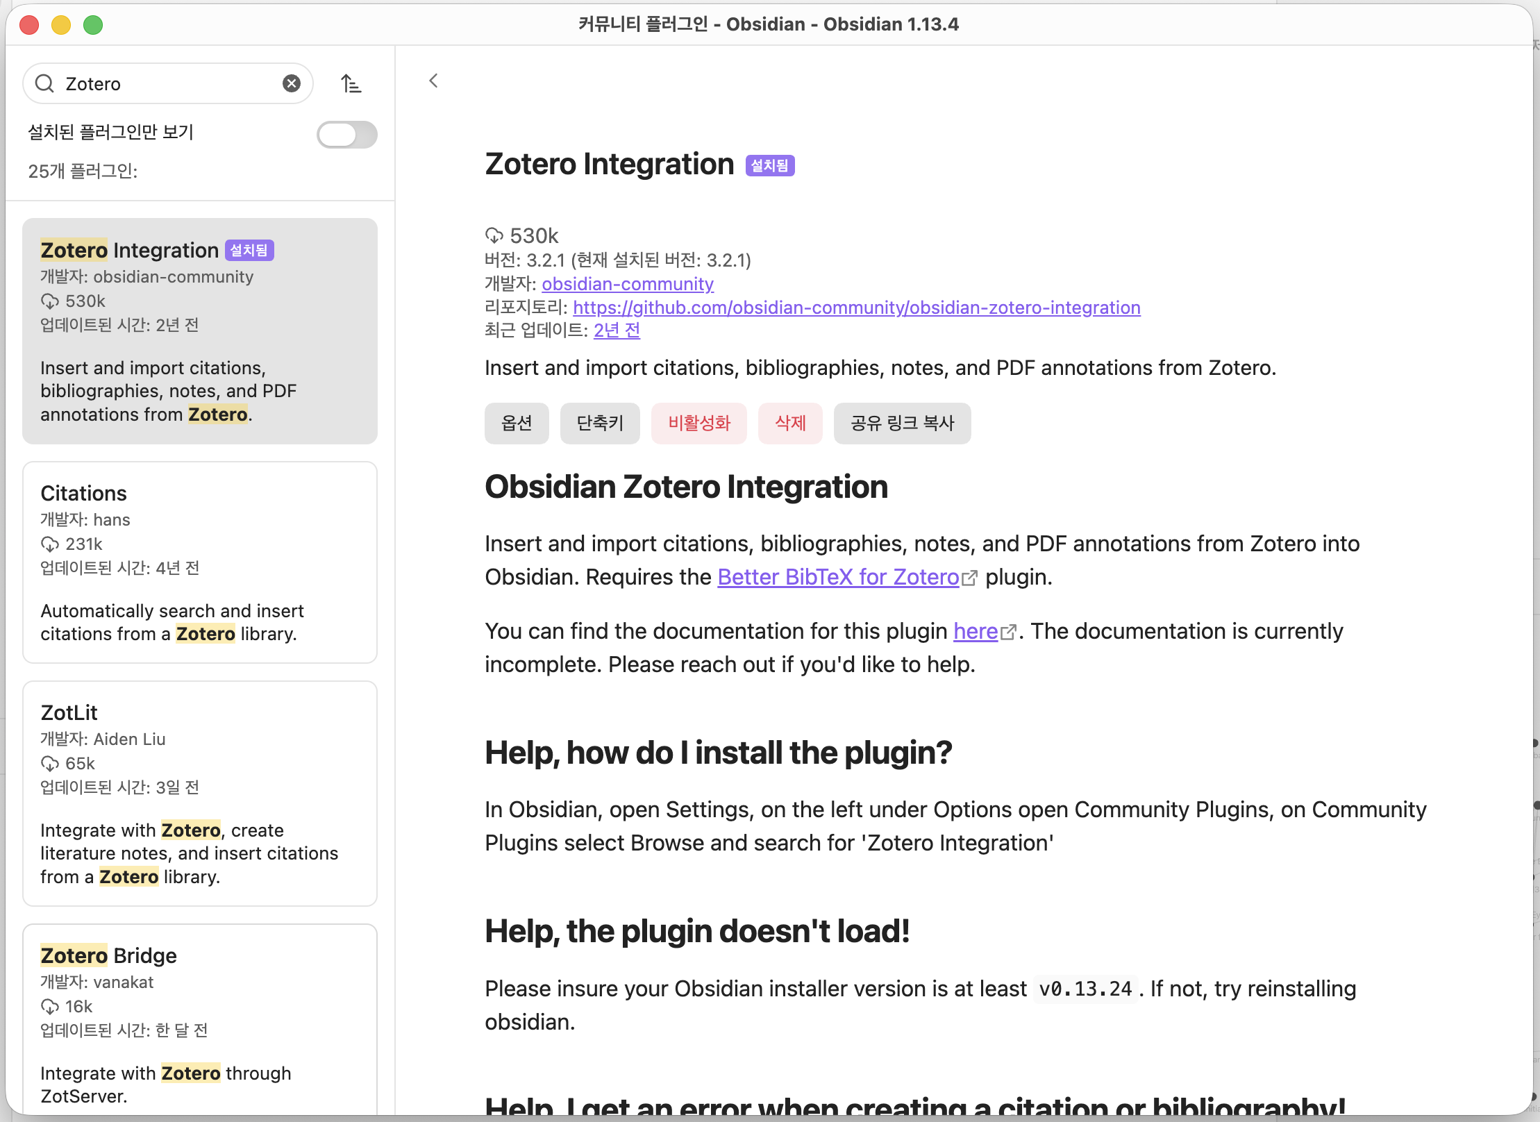1540x1122 pixels.
Task: Focus the plugin search input field
Action: coord(168,83)
